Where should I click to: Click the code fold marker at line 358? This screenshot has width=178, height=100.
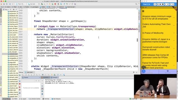28,34
